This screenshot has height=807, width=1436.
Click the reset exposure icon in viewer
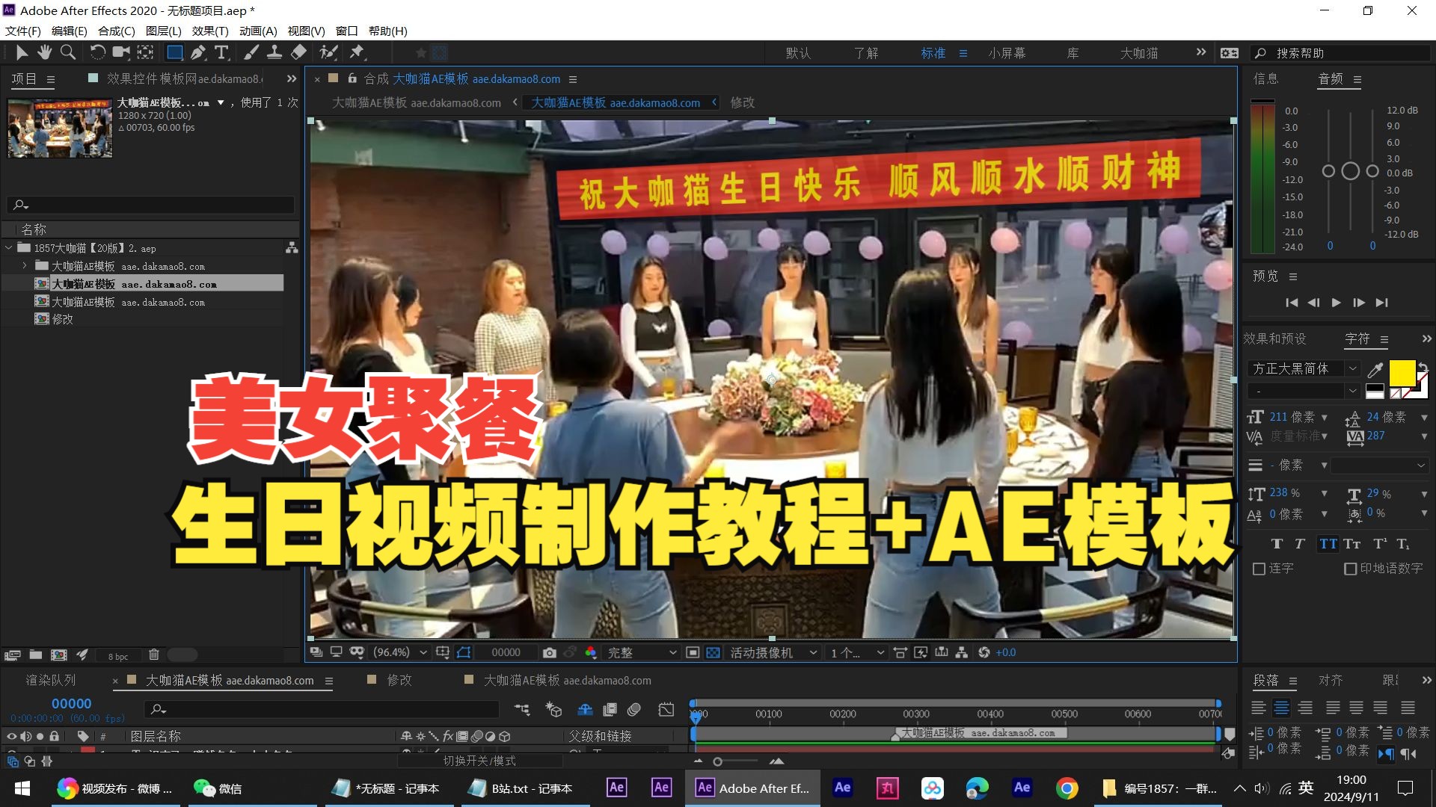click(984, 652)
